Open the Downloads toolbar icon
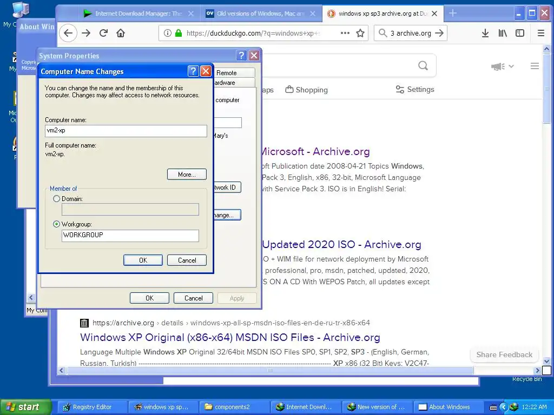Viewport: 554px width, 415px height. click(485, 33)
